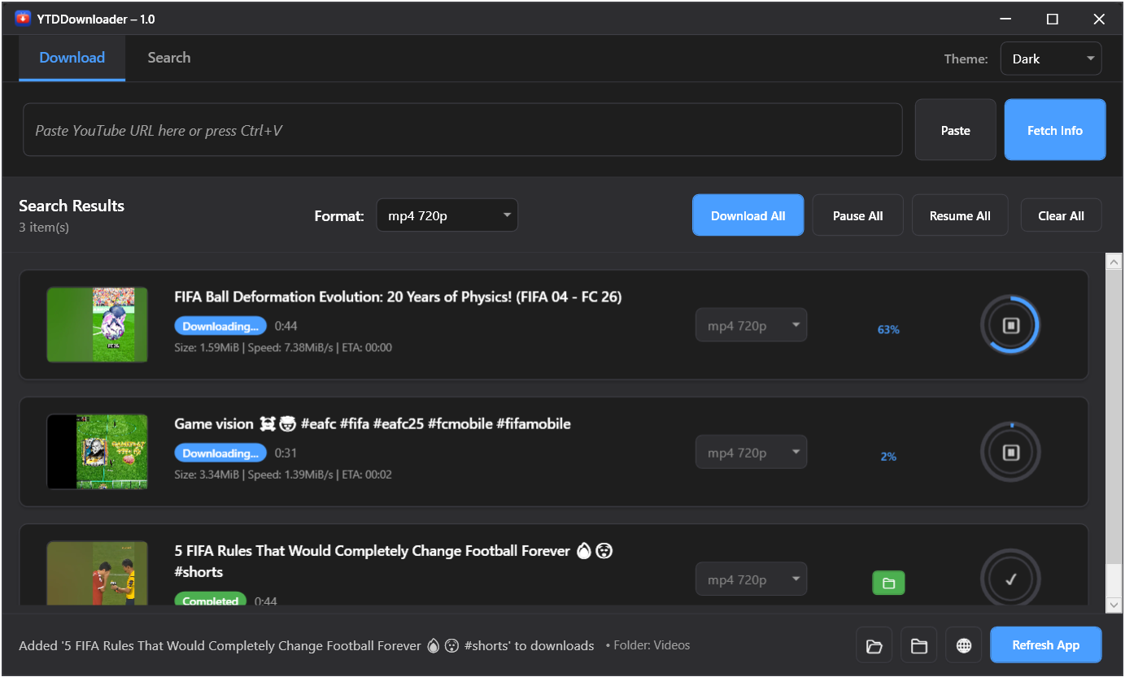Screen dimensions: 1125x677
Task: Click the YTDDownloader app icon in title bar
Action: 23,19
